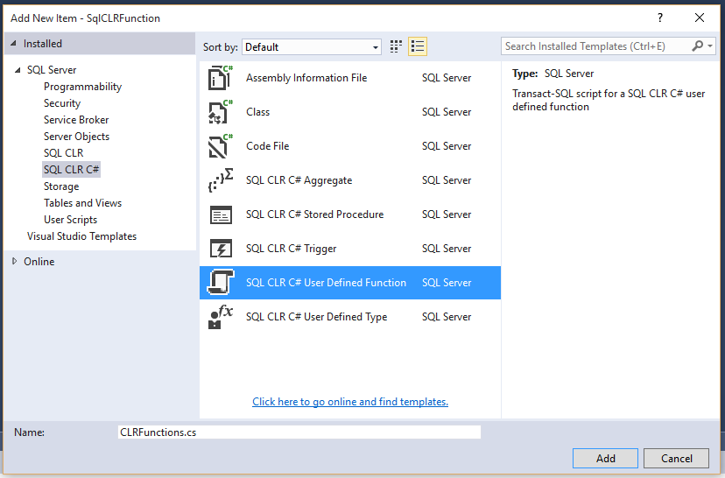Image resolution: width=725 pixels, height=478 pixels.
Task: Select 'SQL CLR C# Aggregate' template text
Action: pyautogui.click(x=299, y=180)
